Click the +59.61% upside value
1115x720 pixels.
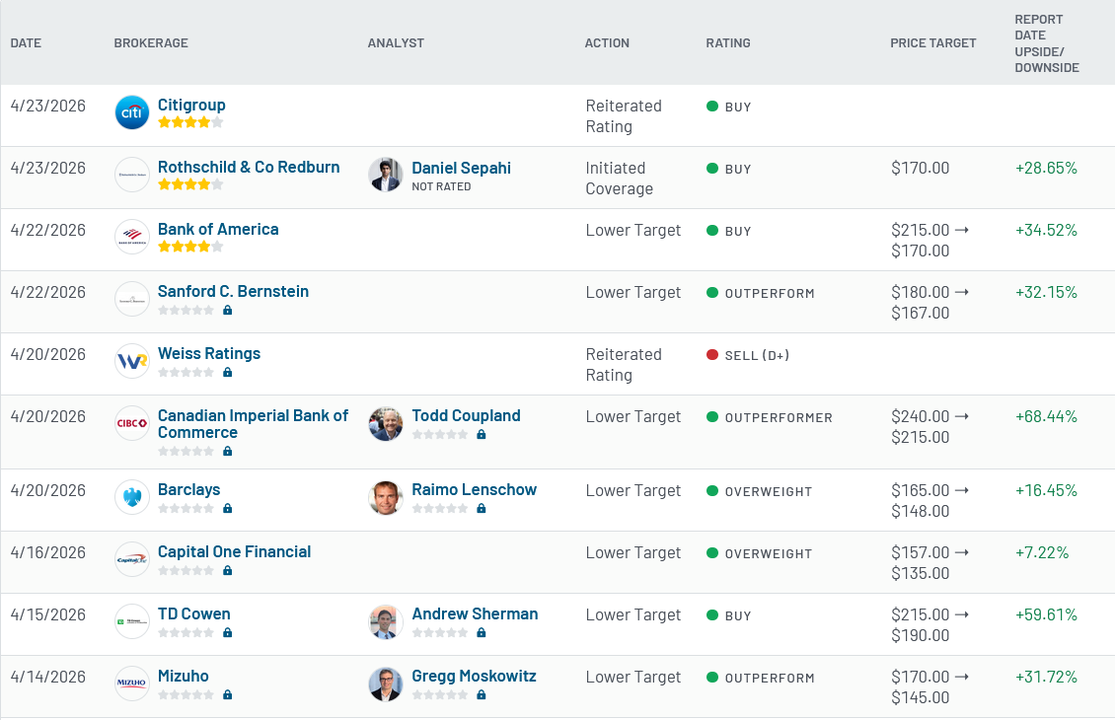[x=1046, y=614]
